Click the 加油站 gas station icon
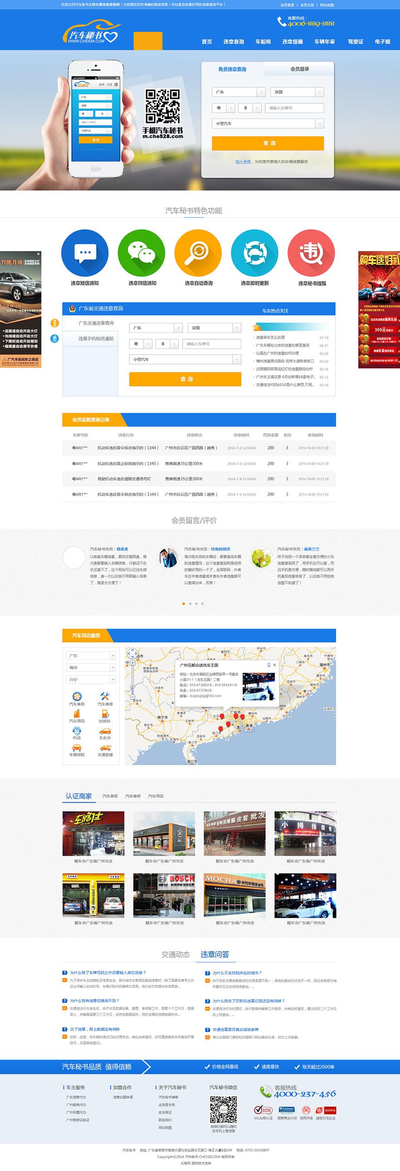Viewport: 400px width, 1171px height. tap(105, 714)
